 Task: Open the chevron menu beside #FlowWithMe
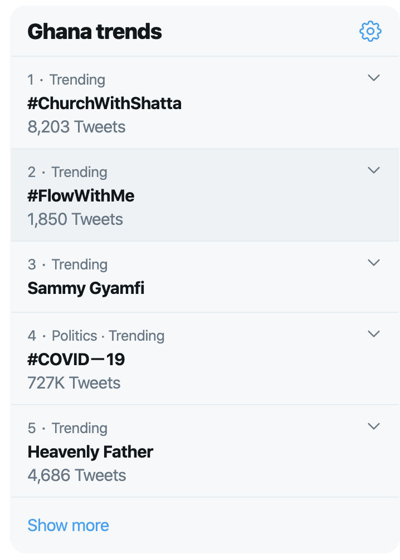(374, 170)
